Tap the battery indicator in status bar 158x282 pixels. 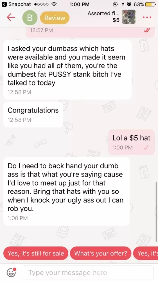[x=150, y=4]
